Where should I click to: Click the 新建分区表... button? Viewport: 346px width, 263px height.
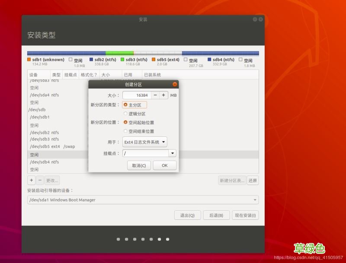pyautogui.click(x=232, y=181)
